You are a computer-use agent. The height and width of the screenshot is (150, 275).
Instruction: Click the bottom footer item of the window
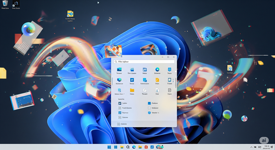tap(122, 124)
